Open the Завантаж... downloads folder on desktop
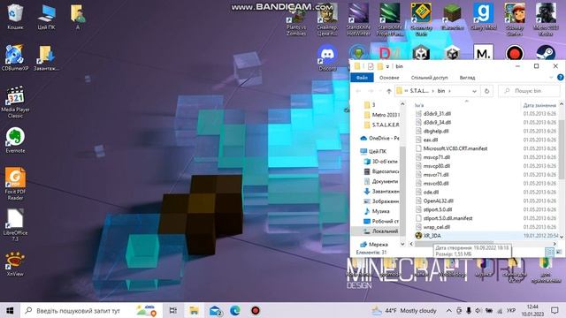This screenshot has height=318, width=566. tap(46, 57)
